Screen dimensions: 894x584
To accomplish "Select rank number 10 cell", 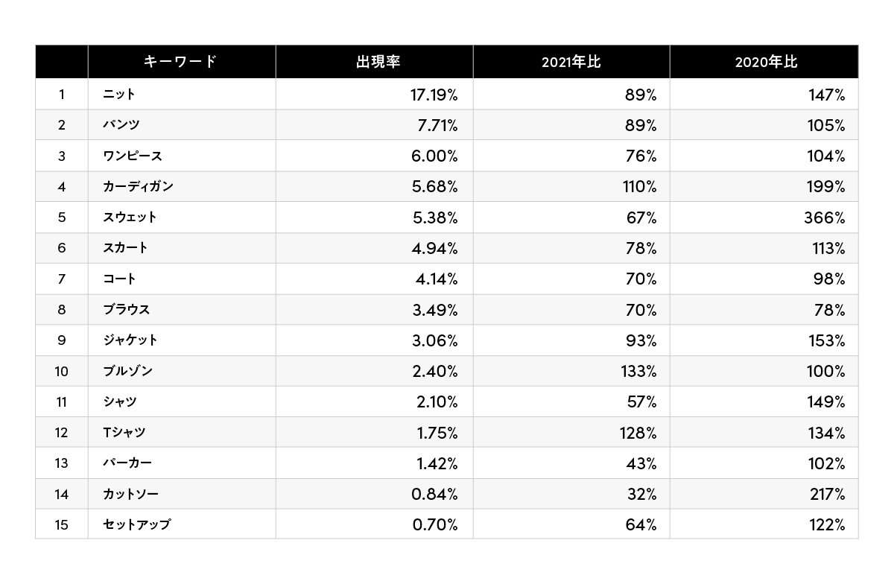I will 62,371.
